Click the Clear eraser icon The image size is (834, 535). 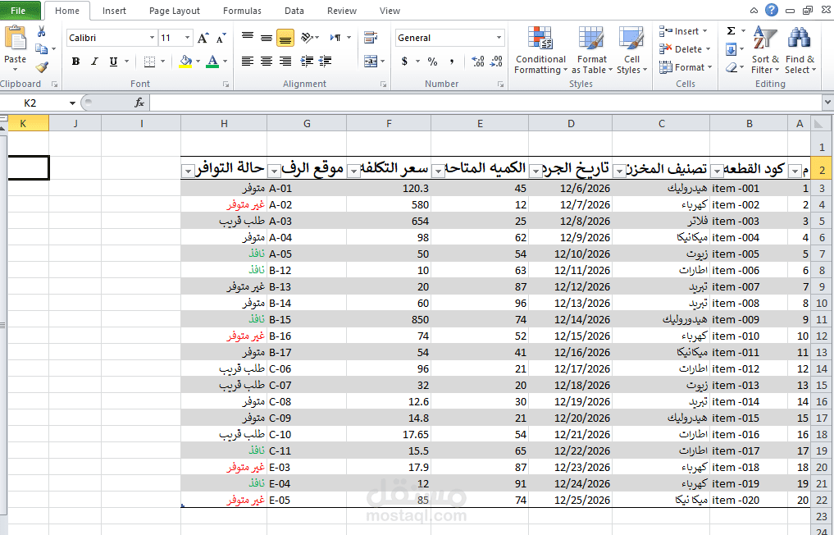731,67
